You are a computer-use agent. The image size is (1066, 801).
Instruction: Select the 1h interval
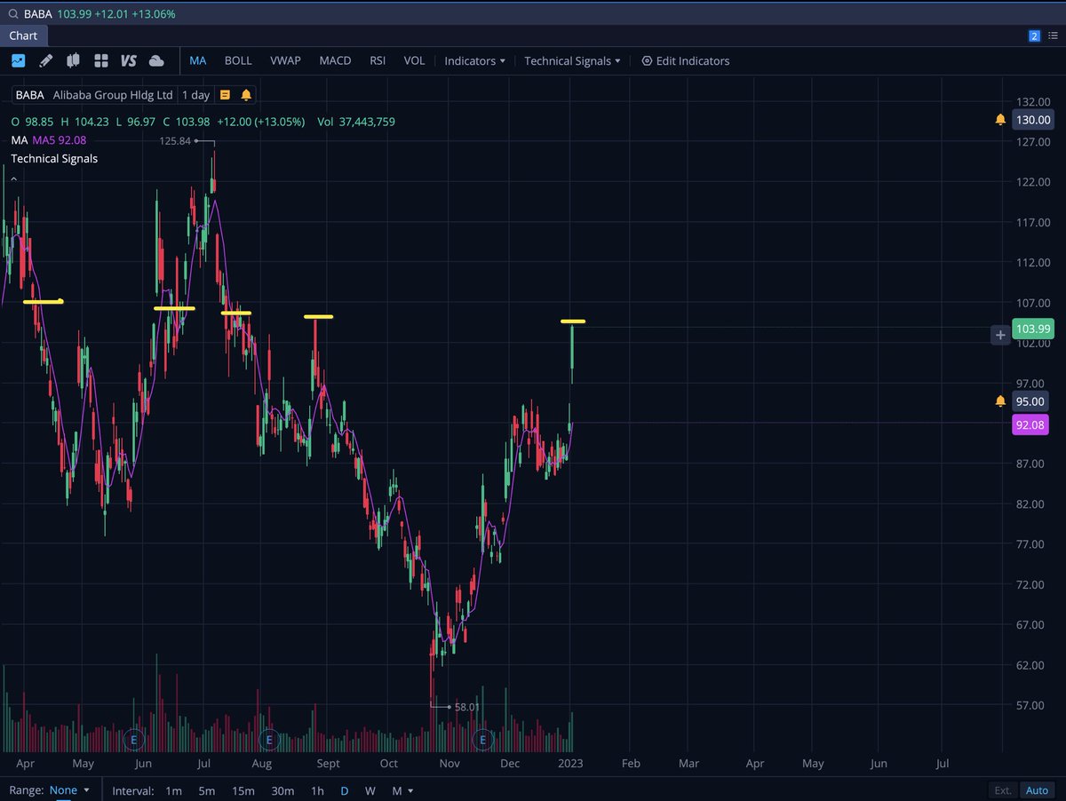317,790
